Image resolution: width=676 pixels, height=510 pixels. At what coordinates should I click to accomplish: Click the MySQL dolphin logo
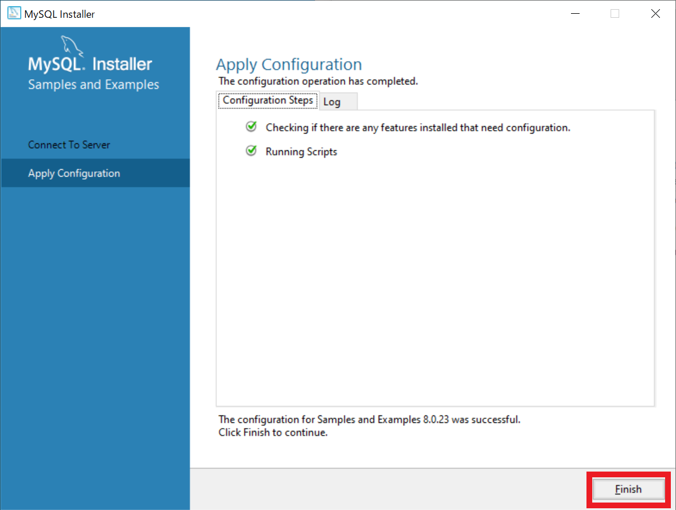tap(72, 46)
